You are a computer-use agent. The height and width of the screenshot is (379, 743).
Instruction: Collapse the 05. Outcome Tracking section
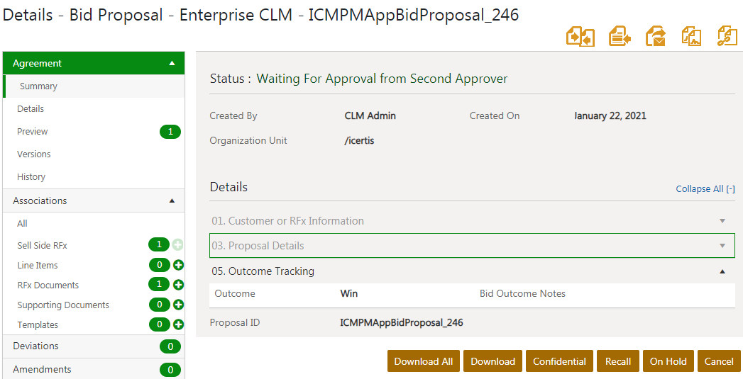722,271
